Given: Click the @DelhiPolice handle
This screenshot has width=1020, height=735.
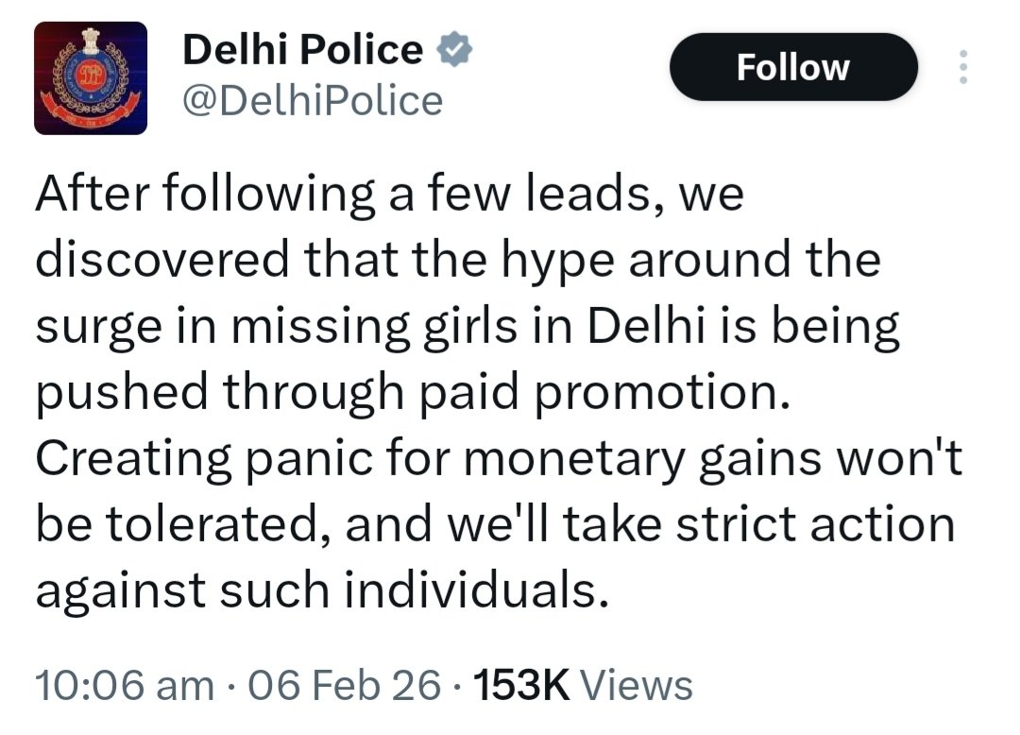Looking at the screenshot, I should point(312,99).
